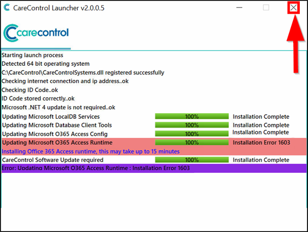This screenshot has width=308, height=232.
Task: Click the maximize window button
Action: [x=266, y=8]
